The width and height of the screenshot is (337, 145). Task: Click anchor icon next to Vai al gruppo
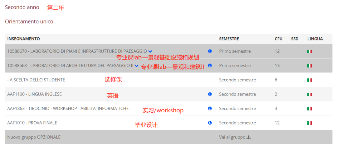point(248,137)
